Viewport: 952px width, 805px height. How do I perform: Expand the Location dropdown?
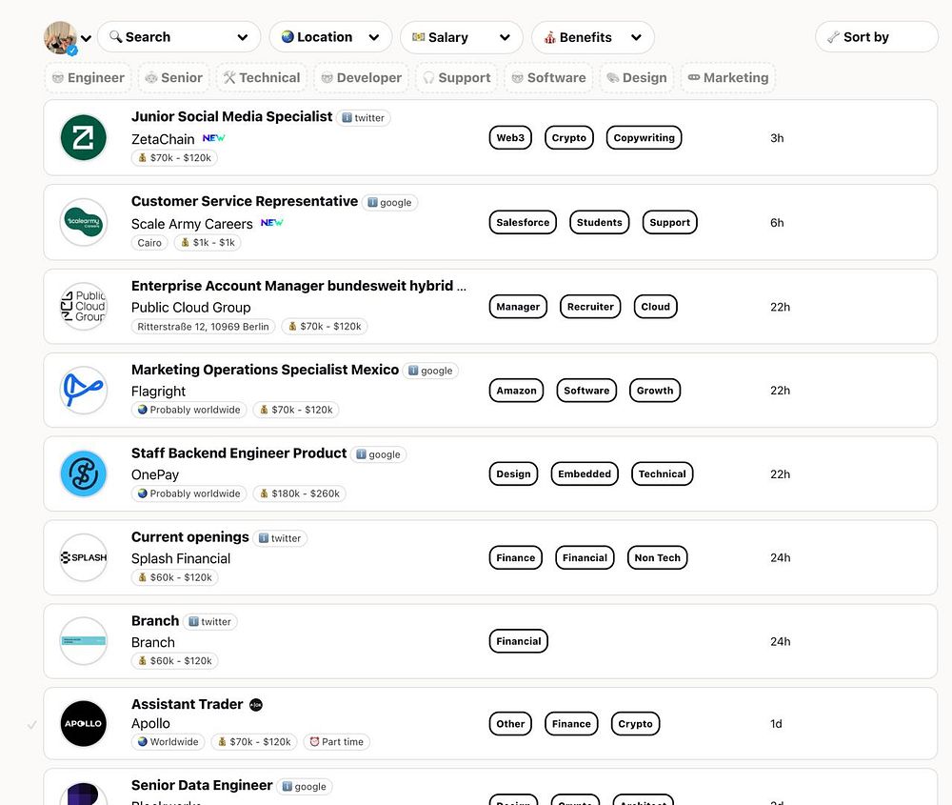coord(330,37)
